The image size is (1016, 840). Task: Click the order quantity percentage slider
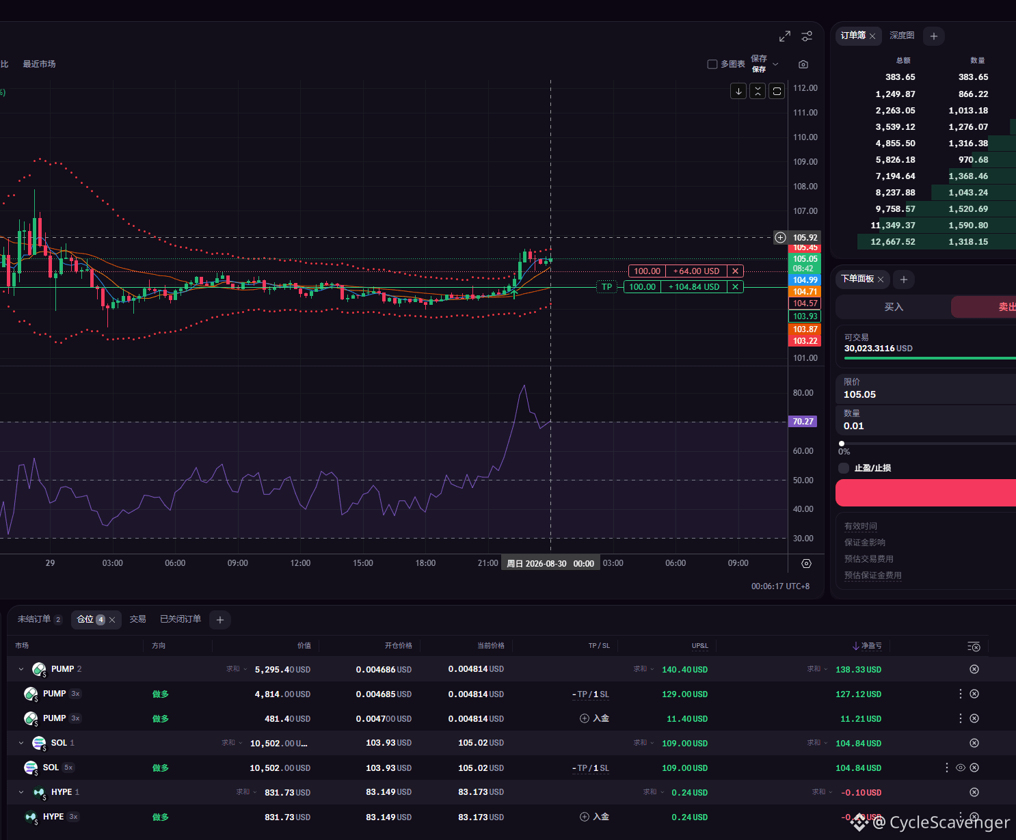click(928, 444)
